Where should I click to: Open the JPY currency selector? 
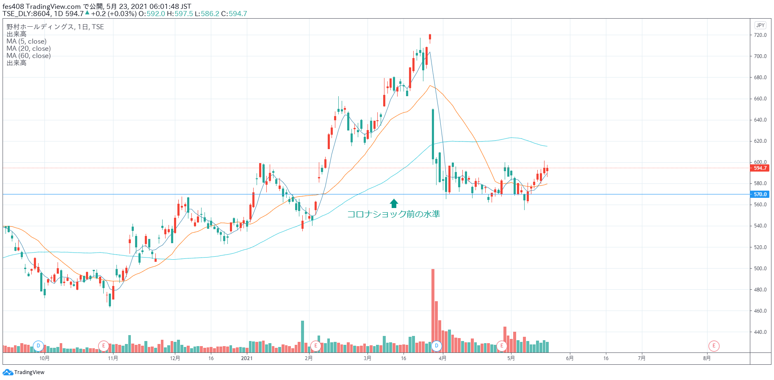(760, 25)
